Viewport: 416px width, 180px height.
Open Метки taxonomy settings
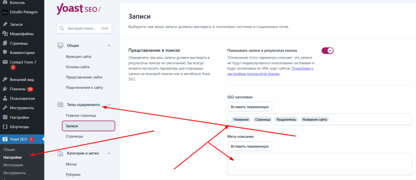(71, 164)
